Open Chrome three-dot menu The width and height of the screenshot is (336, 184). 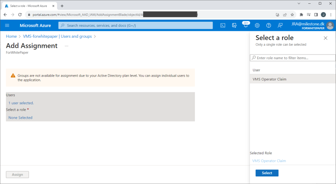click(x=330, y=14)
